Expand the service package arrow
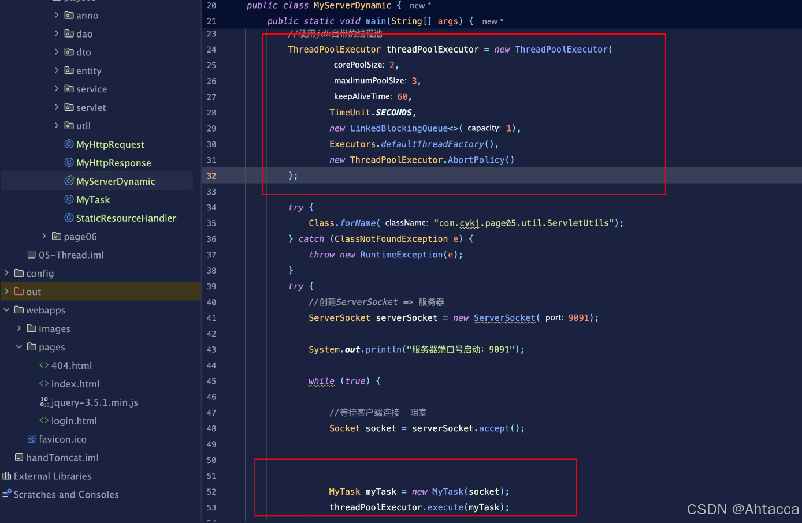The height and width of the screenshot is (523, 802). click(57, 89)
